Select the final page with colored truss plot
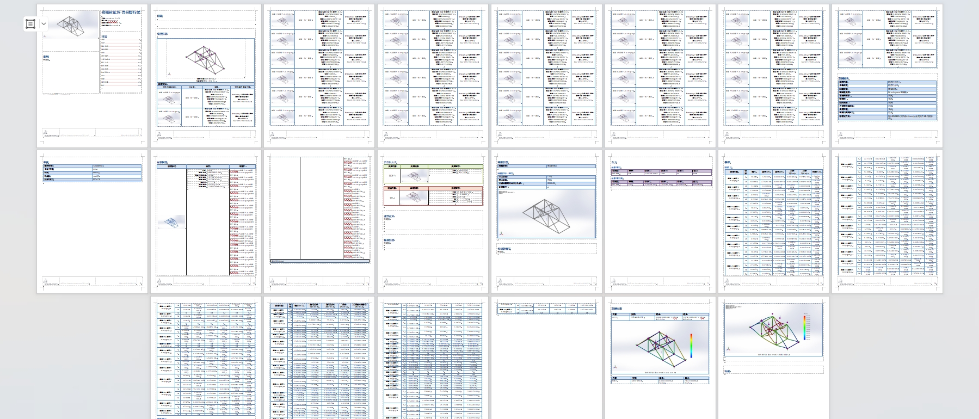Image resolution: width=979 pixels, height=419 pixels. click(773, 358)
